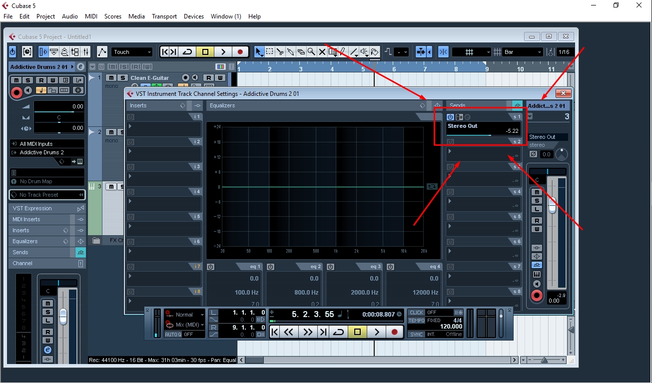Toggle the eq 1 band on
Viewport: 652px width, 383px height.
click(210, 267)
